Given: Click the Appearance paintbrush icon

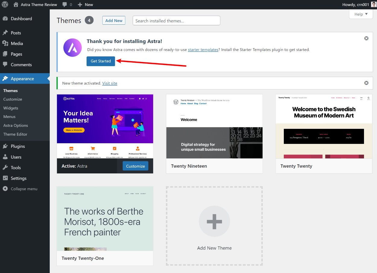Looking at the screenshot, I should click(x=5, y=79).
